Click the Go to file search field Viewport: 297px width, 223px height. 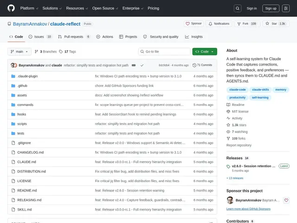coord(164,52)
